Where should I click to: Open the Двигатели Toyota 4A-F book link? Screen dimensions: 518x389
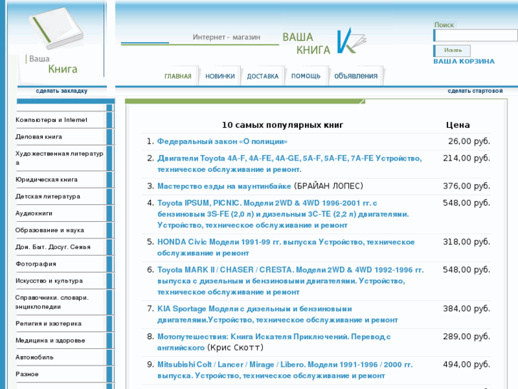pyautogui.click(x=289, y=163)
